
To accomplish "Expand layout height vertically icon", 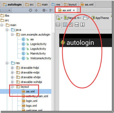I will point(82,25).
